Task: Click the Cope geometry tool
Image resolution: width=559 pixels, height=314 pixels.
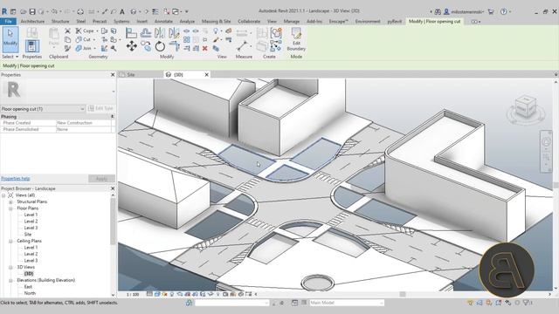Action: tap(85, 31)
